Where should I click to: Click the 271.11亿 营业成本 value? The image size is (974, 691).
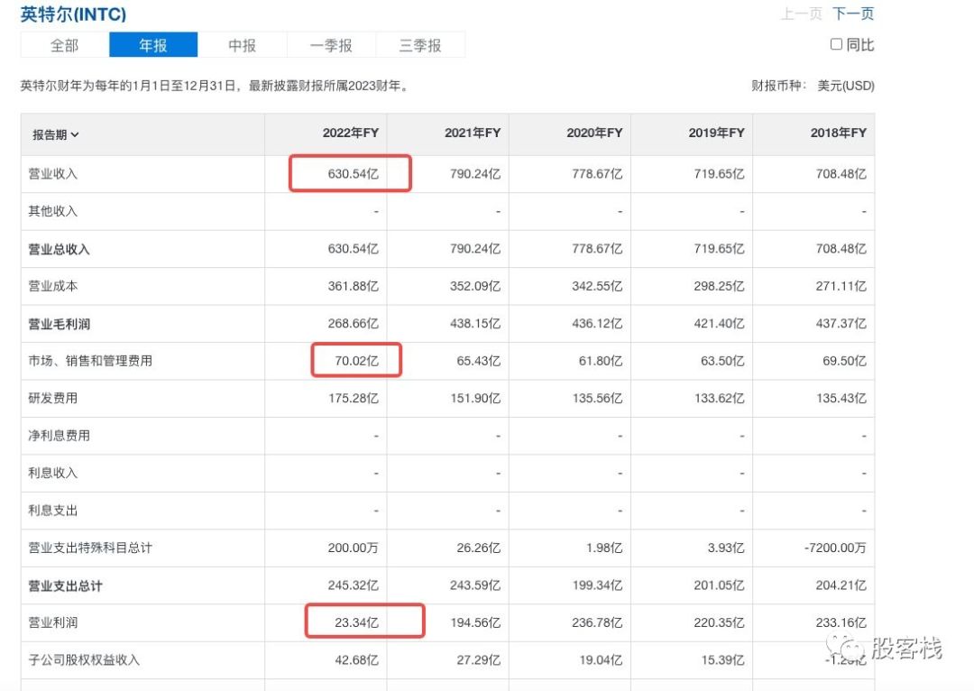(841, 286)
